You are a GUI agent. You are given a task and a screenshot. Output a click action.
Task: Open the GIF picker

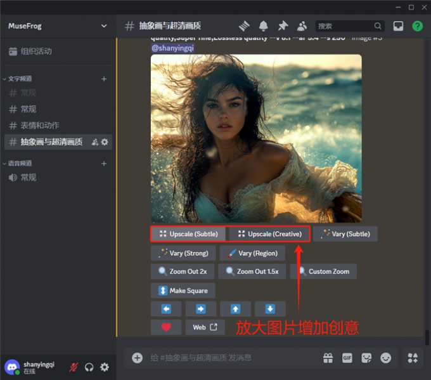(347, 358)
